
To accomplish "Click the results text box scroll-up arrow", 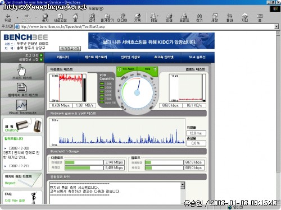I will click(x=183, y=185).
